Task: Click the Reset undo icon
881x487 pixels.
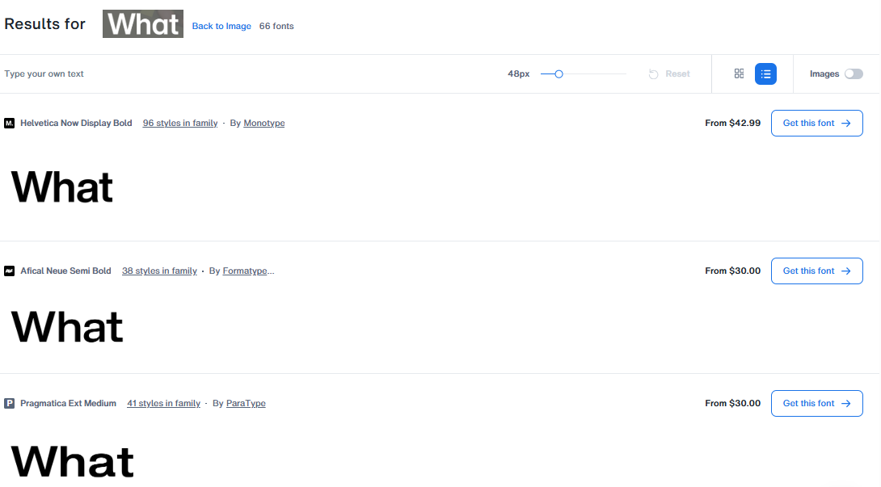Action: [653, 74]
